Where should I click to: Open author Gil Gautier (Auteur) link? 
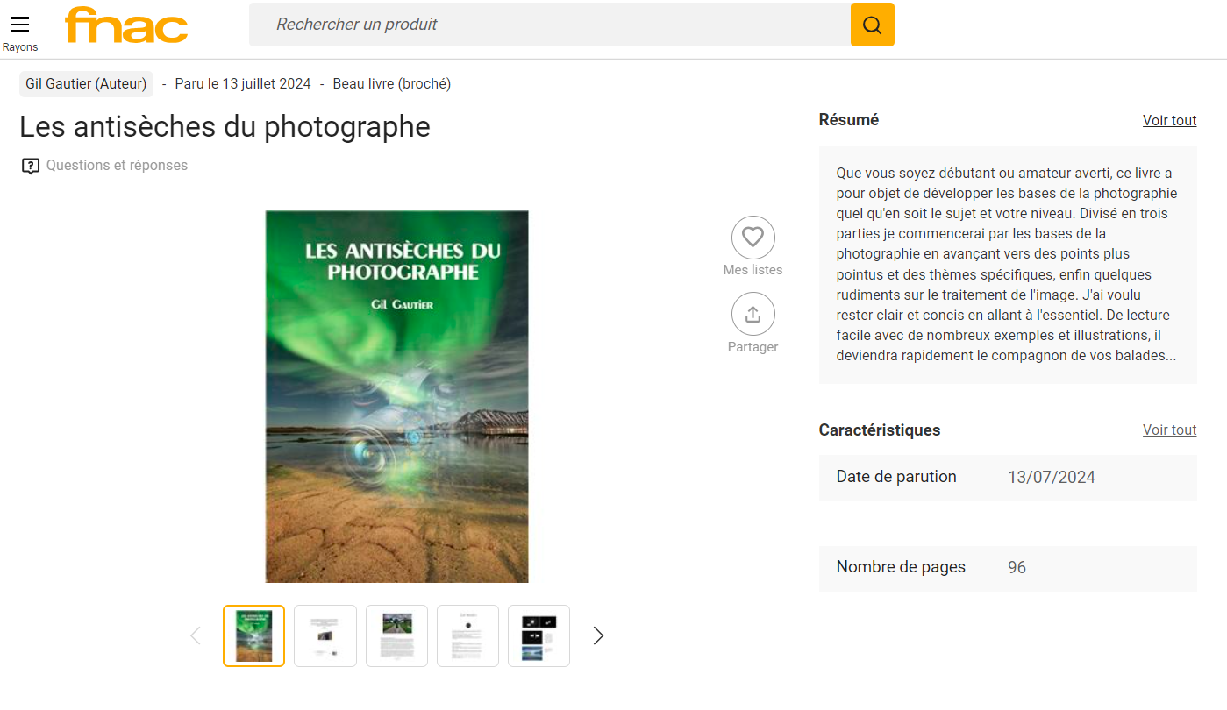click(x=86, y=84)
